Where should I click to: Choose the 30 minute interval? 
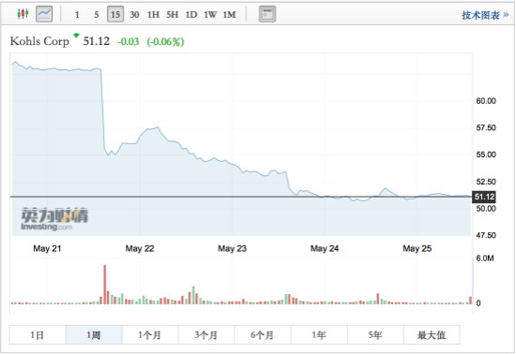click(134, 15)
